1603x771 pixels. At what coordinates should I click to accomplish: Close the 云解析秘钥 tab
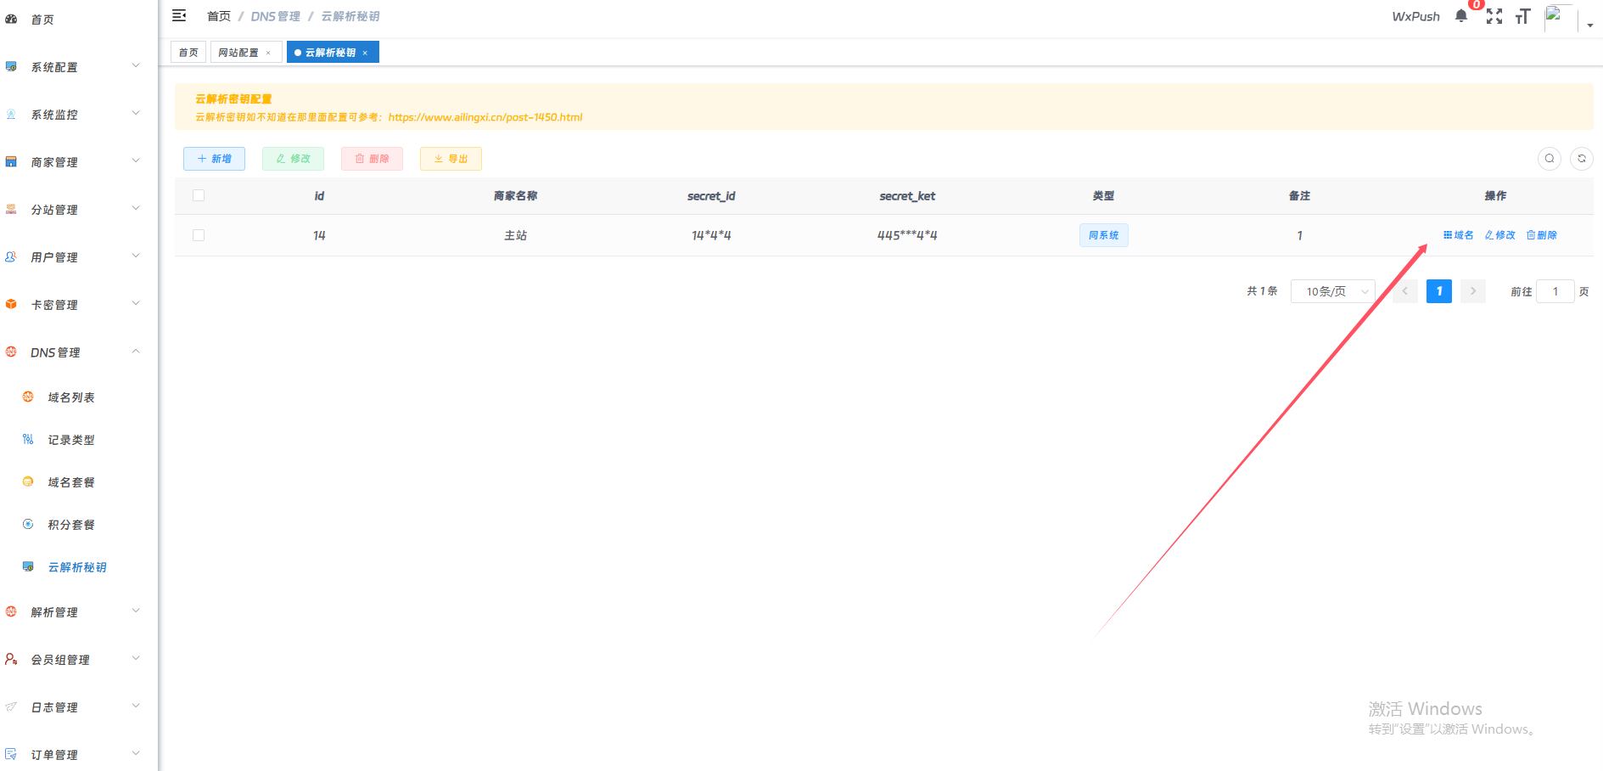click(365, 53)
